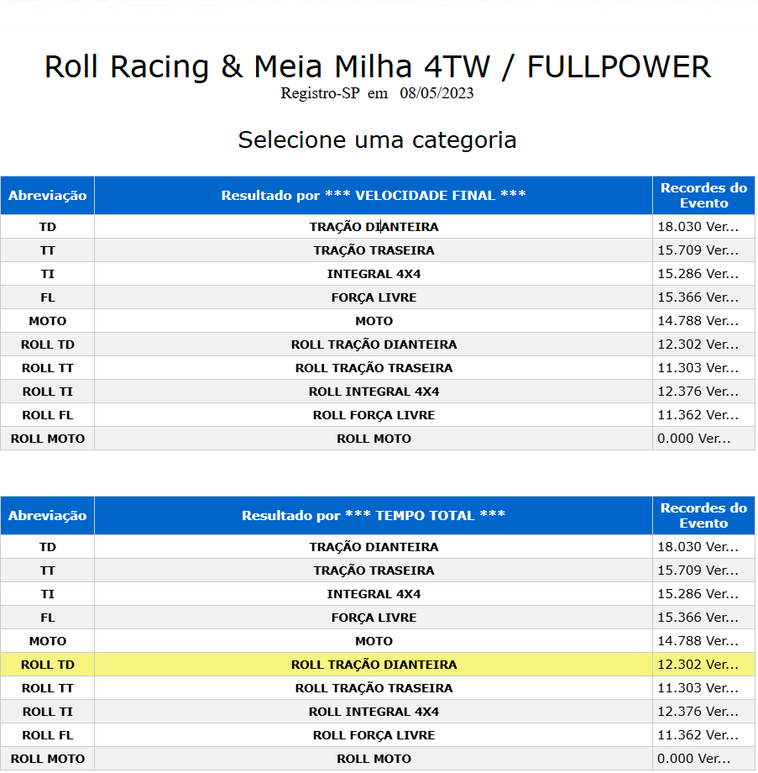Screen dimensions: 758x773
Task: Select the MOTO category under Velocidade Final
Action: (x=374, y=321)
